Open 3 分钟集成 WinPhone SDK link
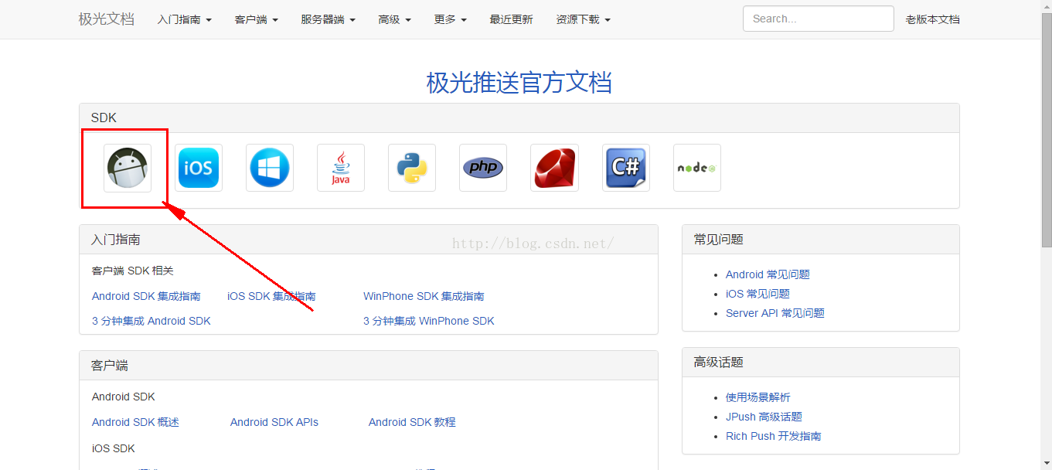The image size is (1052, 470). coord(429,321)
